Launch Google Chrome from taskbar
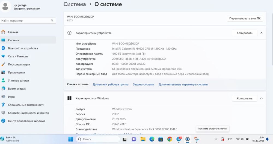This screenshot has width=273, height=144. click(170, 139)
